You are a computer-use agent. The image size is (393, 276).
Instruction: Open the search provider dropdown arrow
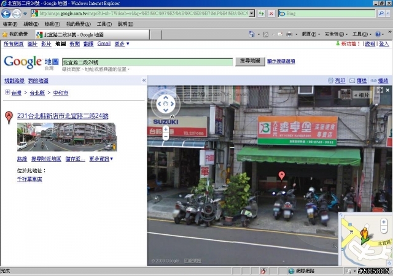pyautogui.click(x=388, y=13)
